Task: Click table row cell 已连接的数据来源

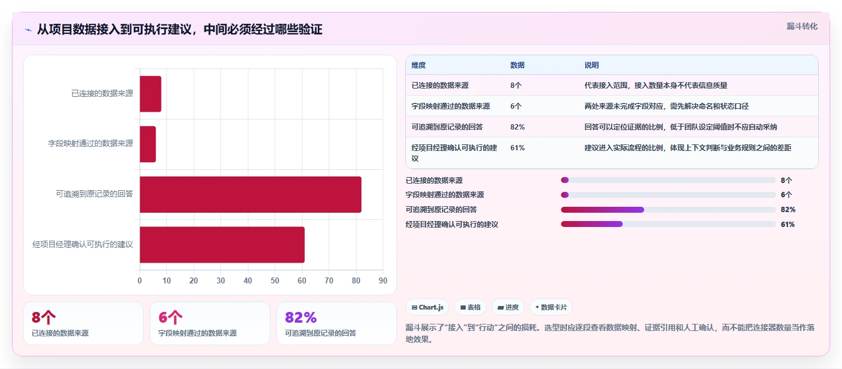Action: [440, 86]
